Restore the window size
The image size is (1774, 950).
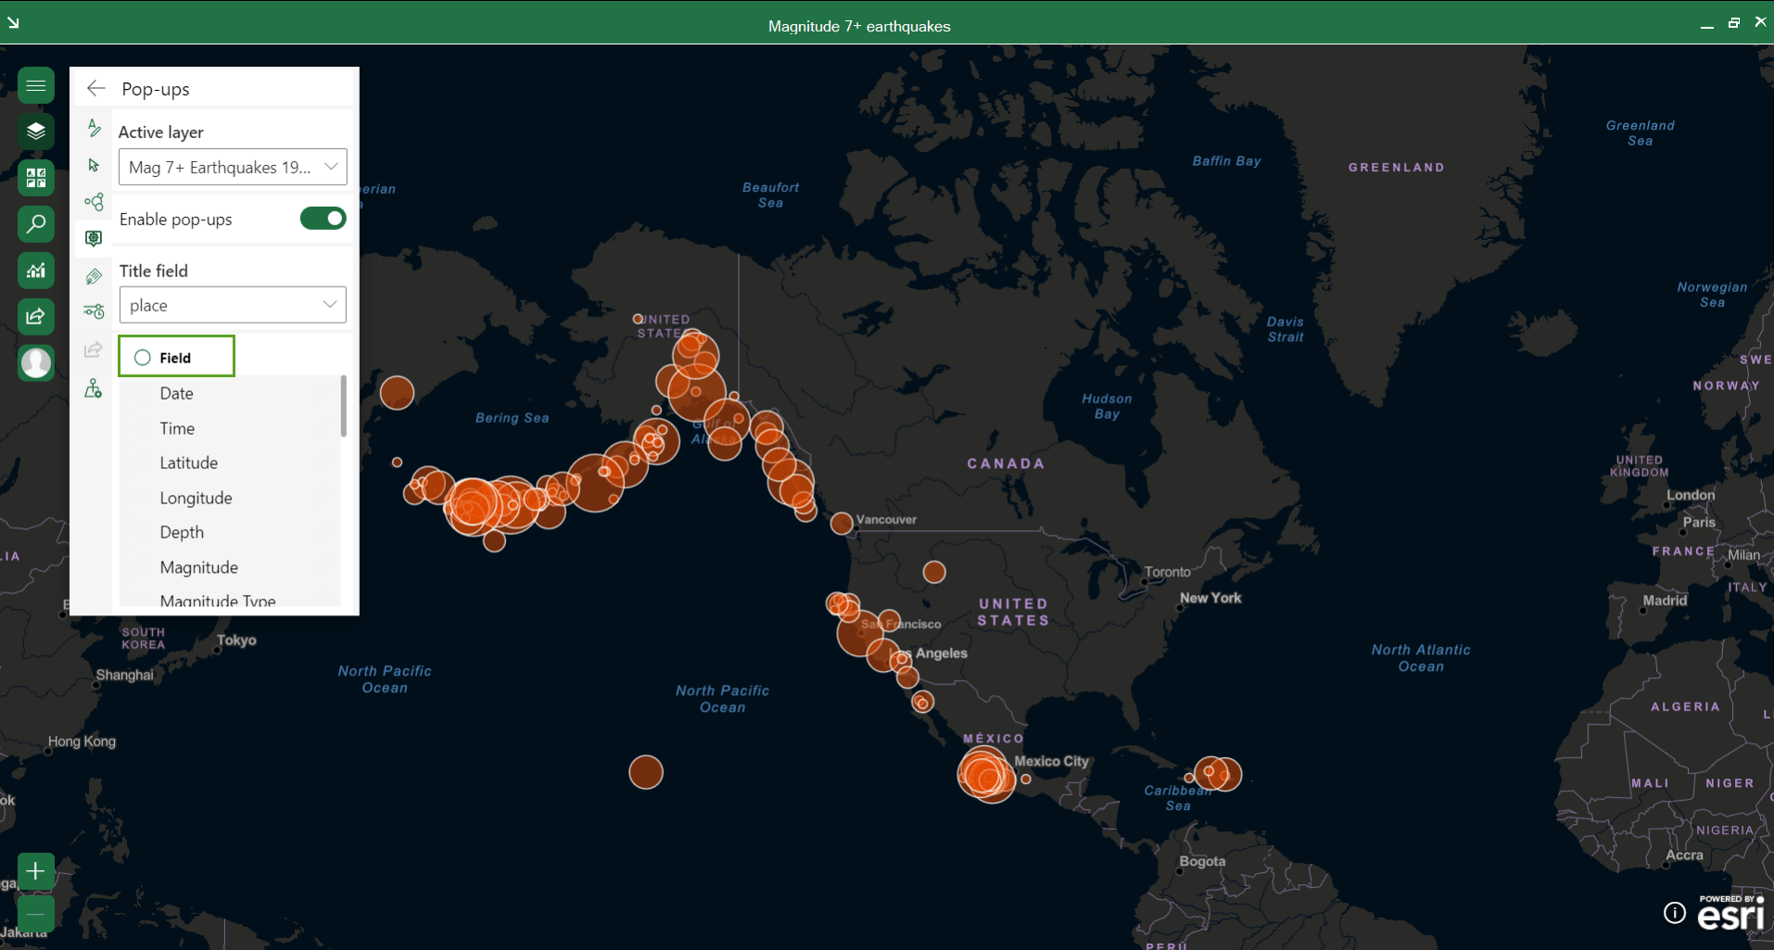[1733, 23]
